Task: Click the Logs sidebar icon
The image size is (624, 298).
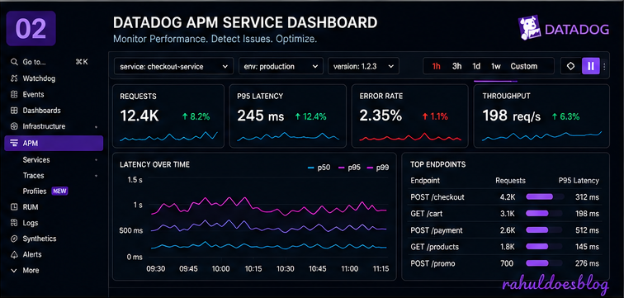Action: click(14, 223)
